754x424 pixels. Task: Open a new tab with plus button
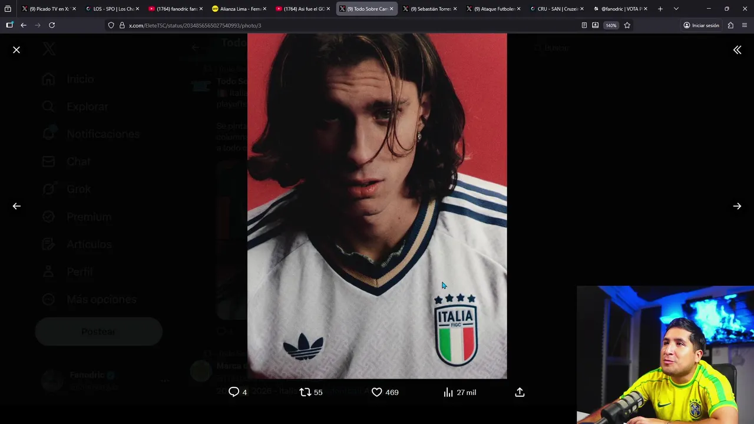(x=660, y=9)
